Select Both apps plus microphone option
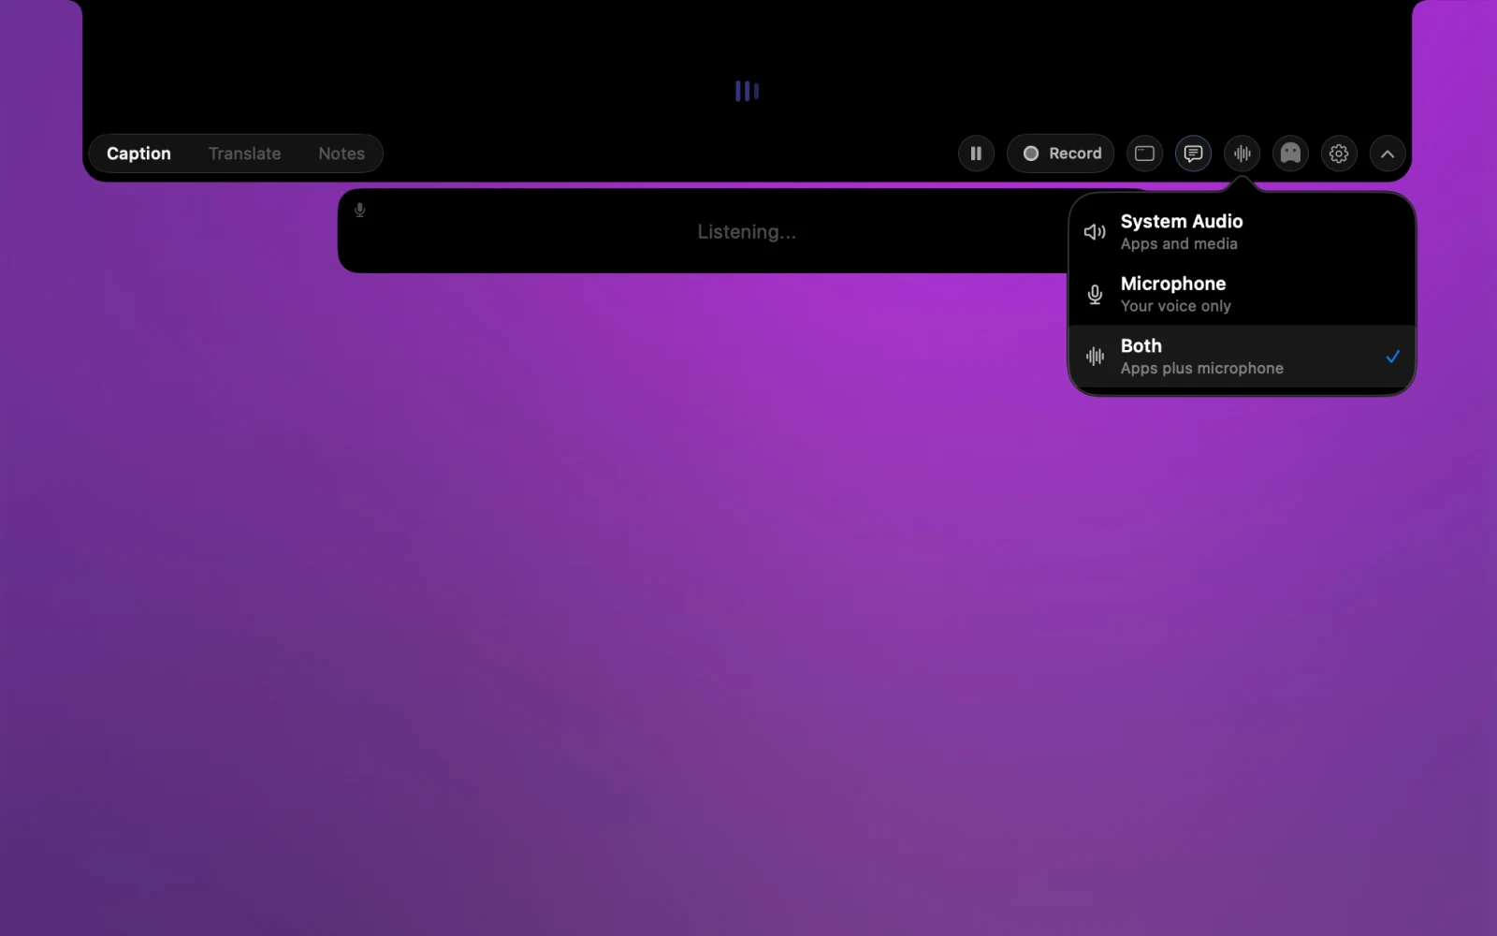The image size is (1497, 936). (x=1242, y=357)
